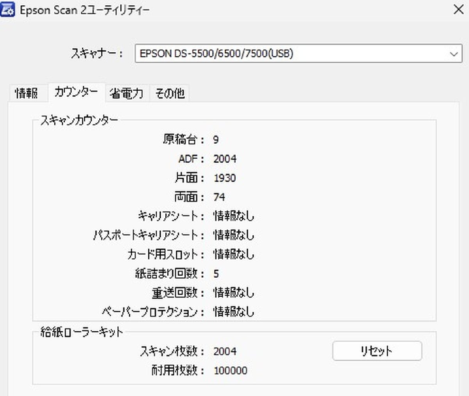The image size is (469, 396).
Task: Click the 両面 value 74
Action: (219, 197)
